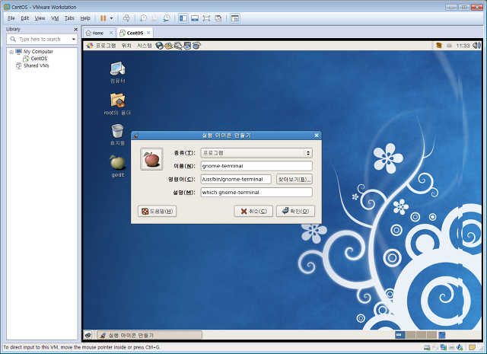Viewport: 487px width, 354px height.
Task: Click the sound card status bar icon
Action: [460, 347]
